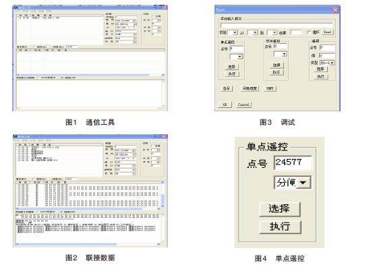373x267 pixels.
Task: Click the app icon in Figure 2 title bar
Action: point(16,136)
